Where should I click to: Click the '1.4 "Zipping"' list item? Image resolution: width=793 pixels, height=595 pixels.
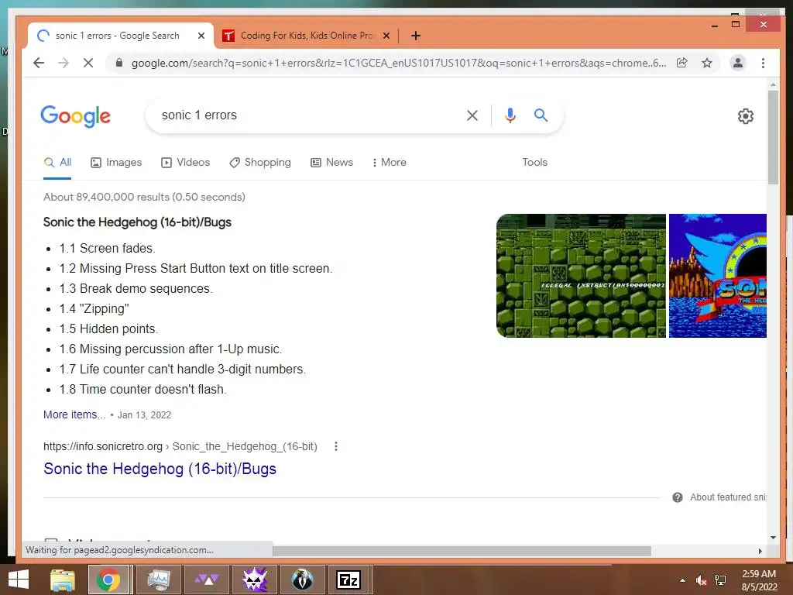click(x=94, y=308)
